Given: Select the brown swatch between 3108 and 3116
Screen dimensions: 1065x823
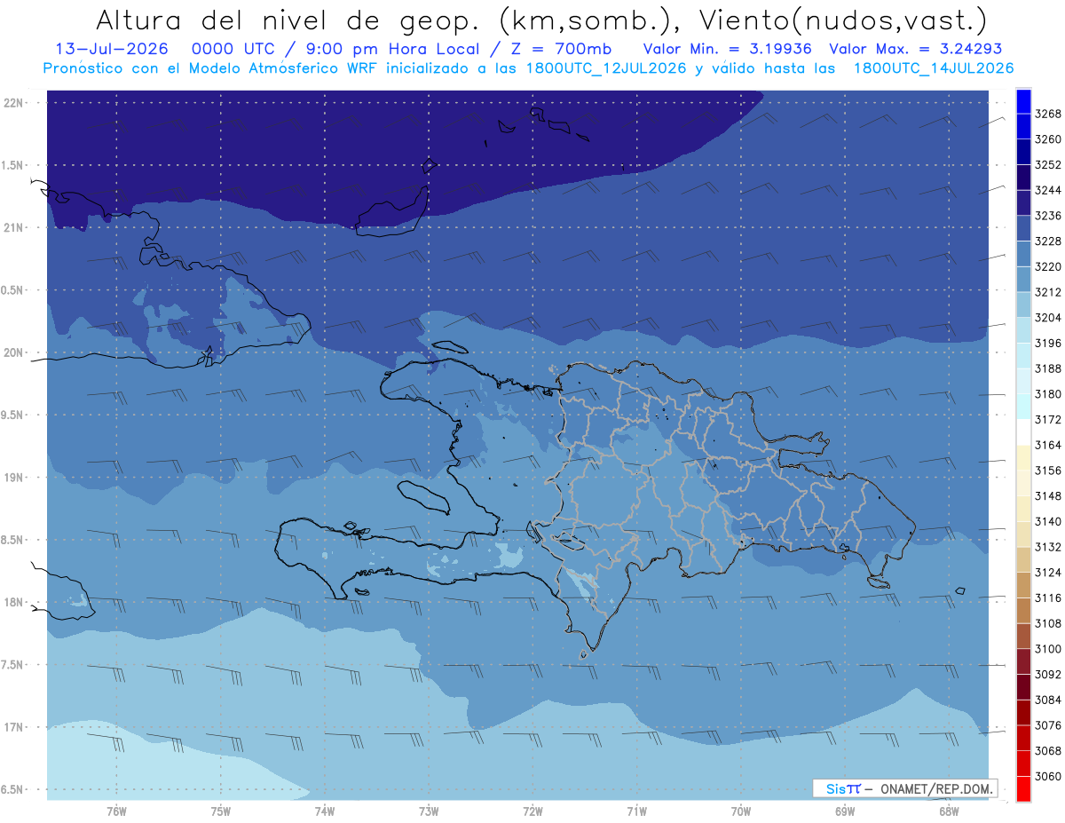Looking at the screenshot, I should tap(1022, 611).
